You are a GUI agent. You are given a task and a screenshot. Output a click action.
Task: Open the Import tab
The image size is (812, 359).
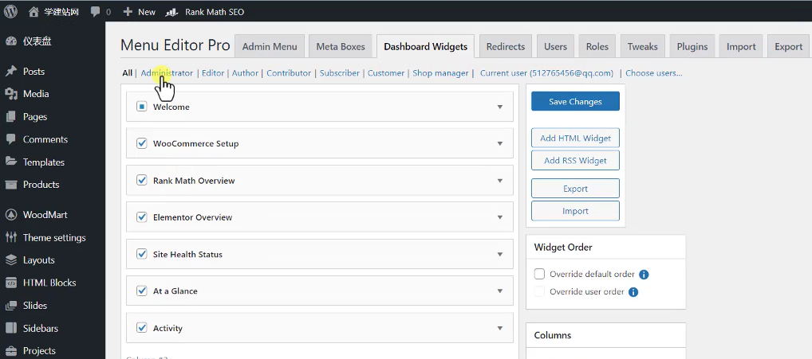(x=741, y=46)
